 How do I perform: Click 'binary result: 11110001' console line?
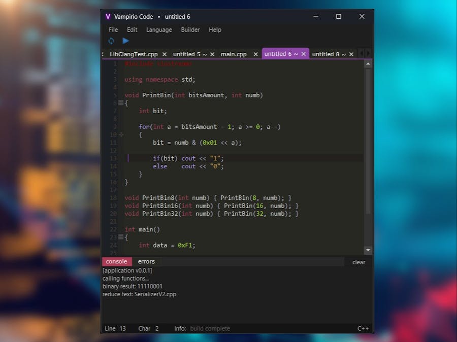133,286
